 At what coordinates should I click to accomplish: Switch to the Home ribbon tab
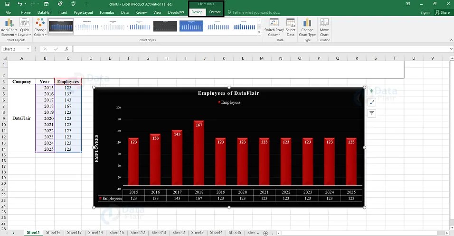tap(26, 12)
